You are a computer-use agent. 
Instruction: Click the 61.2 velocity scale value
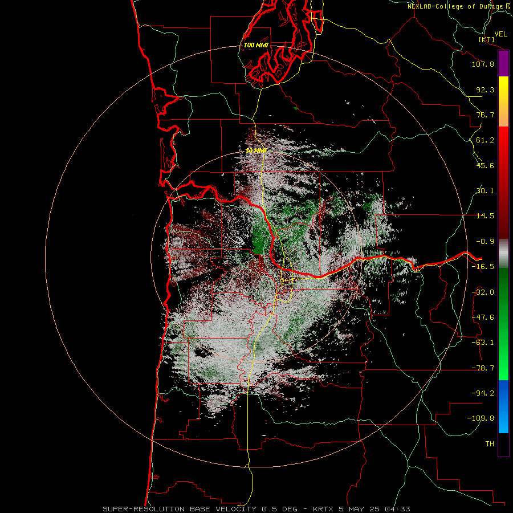[x=485, y=140]
